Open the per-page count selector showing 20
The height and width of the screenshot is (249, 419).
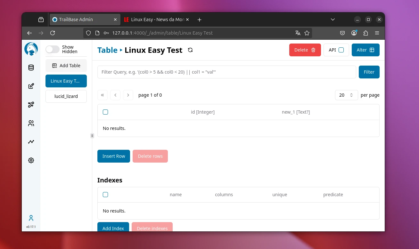(346, 95)
